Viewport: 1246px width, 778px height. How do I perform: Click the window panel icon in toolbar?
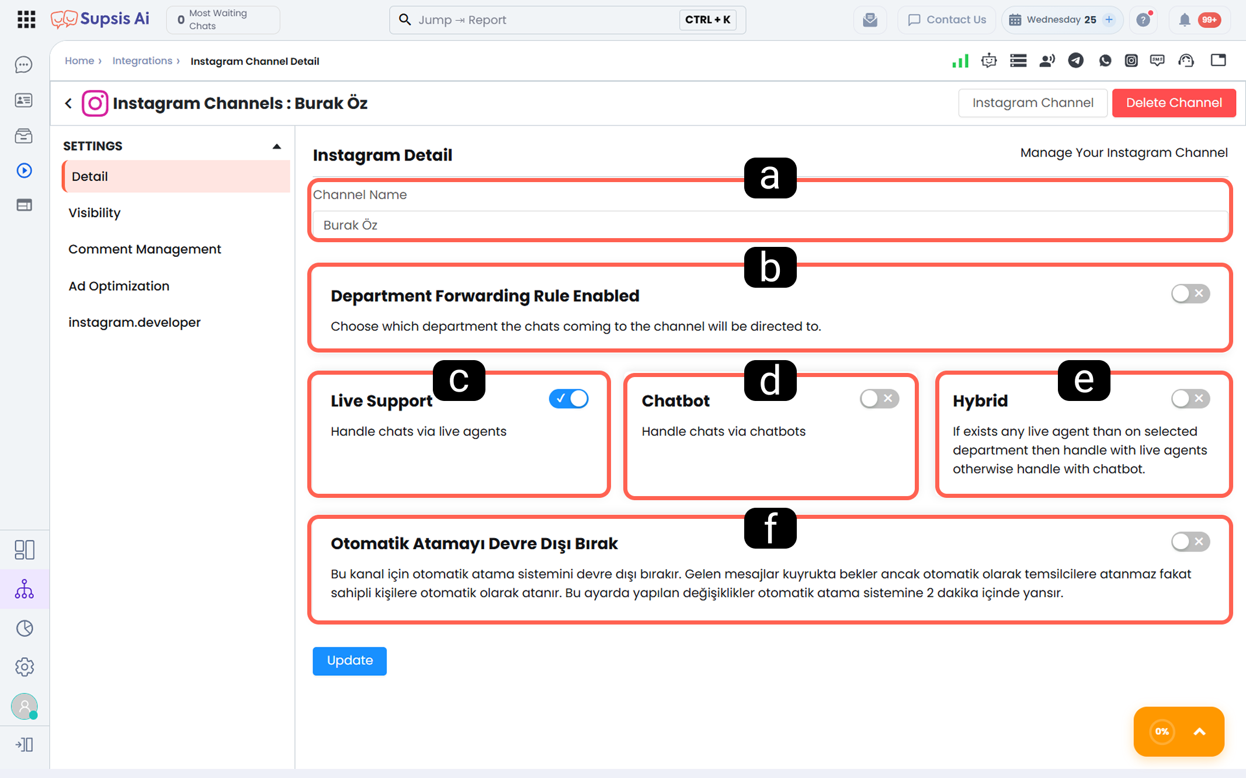tap(1219, 61)
